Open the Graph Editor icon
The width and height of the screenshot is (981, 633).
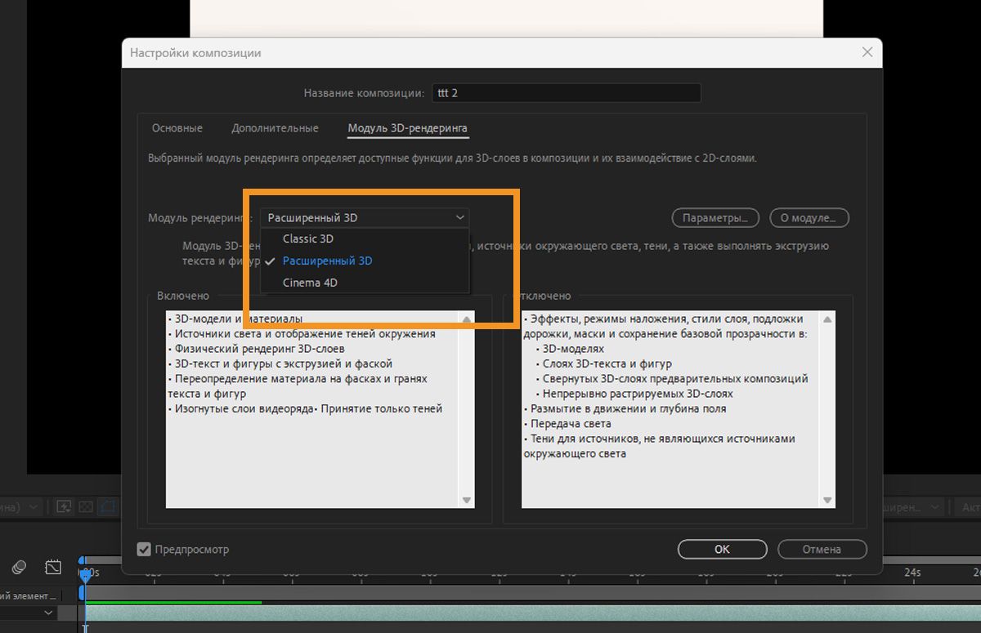pyautogui.click(x=52, y=567)
